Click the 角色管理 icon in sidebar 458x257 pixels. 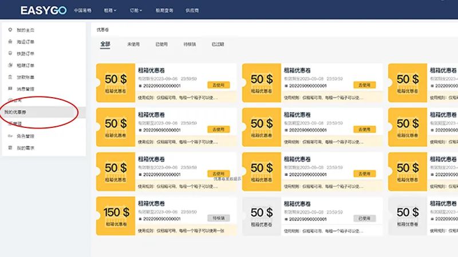click(x=10, y=136)
